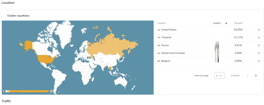Screen dimensions: 264x105
Task: Click the US country code label
Action: [x=159, y=30]
